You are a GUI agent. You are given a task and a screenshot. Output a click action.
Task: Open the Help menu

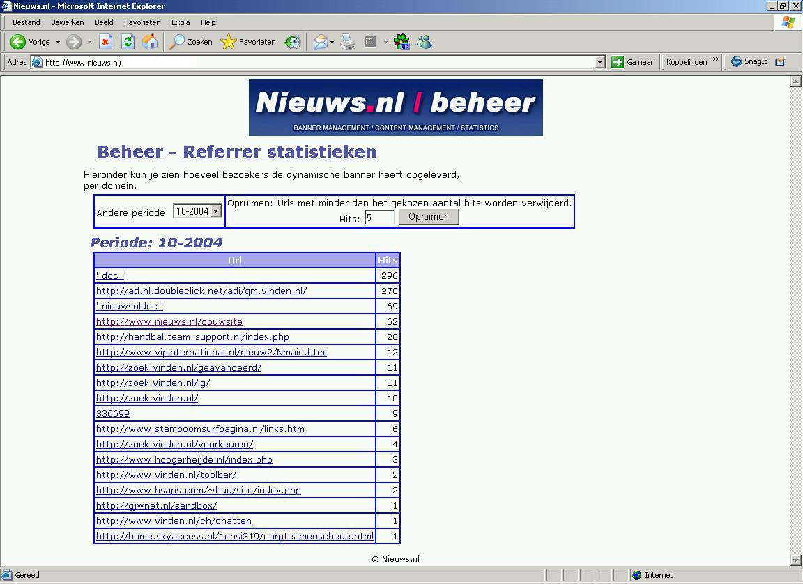[208, 22]
